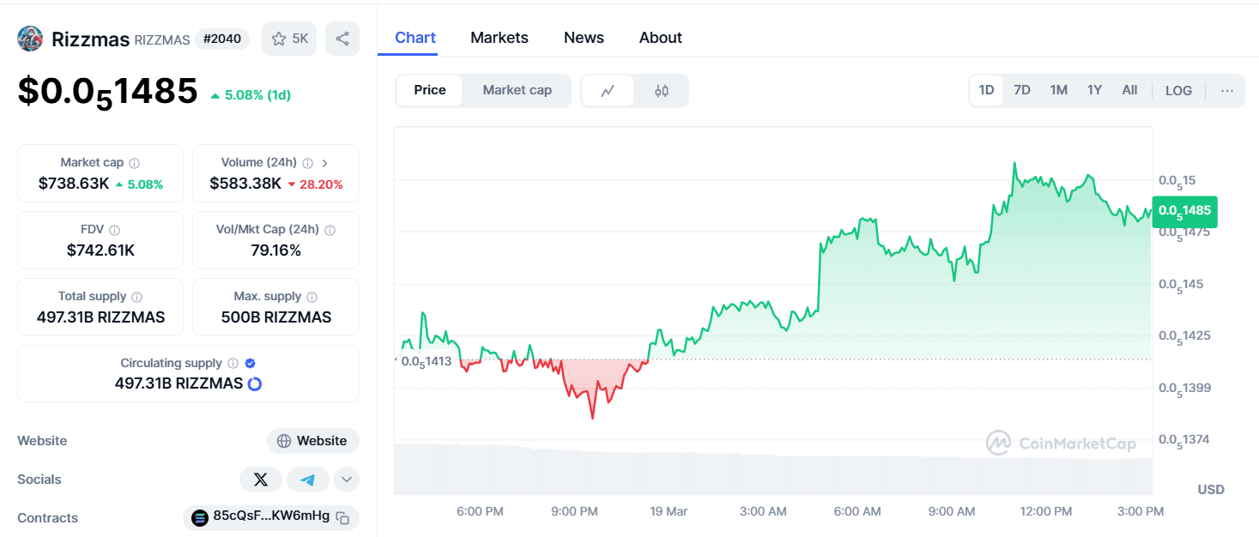Viewport: 1259px width, 537px height.
Task: Open the share icon button
Action: (x=342, y=39)
